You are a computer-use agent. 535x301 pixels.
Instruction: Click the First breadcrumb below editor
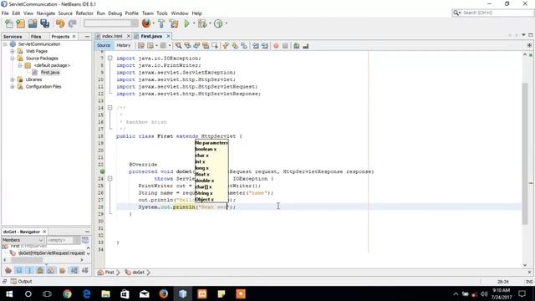[106, 273]
